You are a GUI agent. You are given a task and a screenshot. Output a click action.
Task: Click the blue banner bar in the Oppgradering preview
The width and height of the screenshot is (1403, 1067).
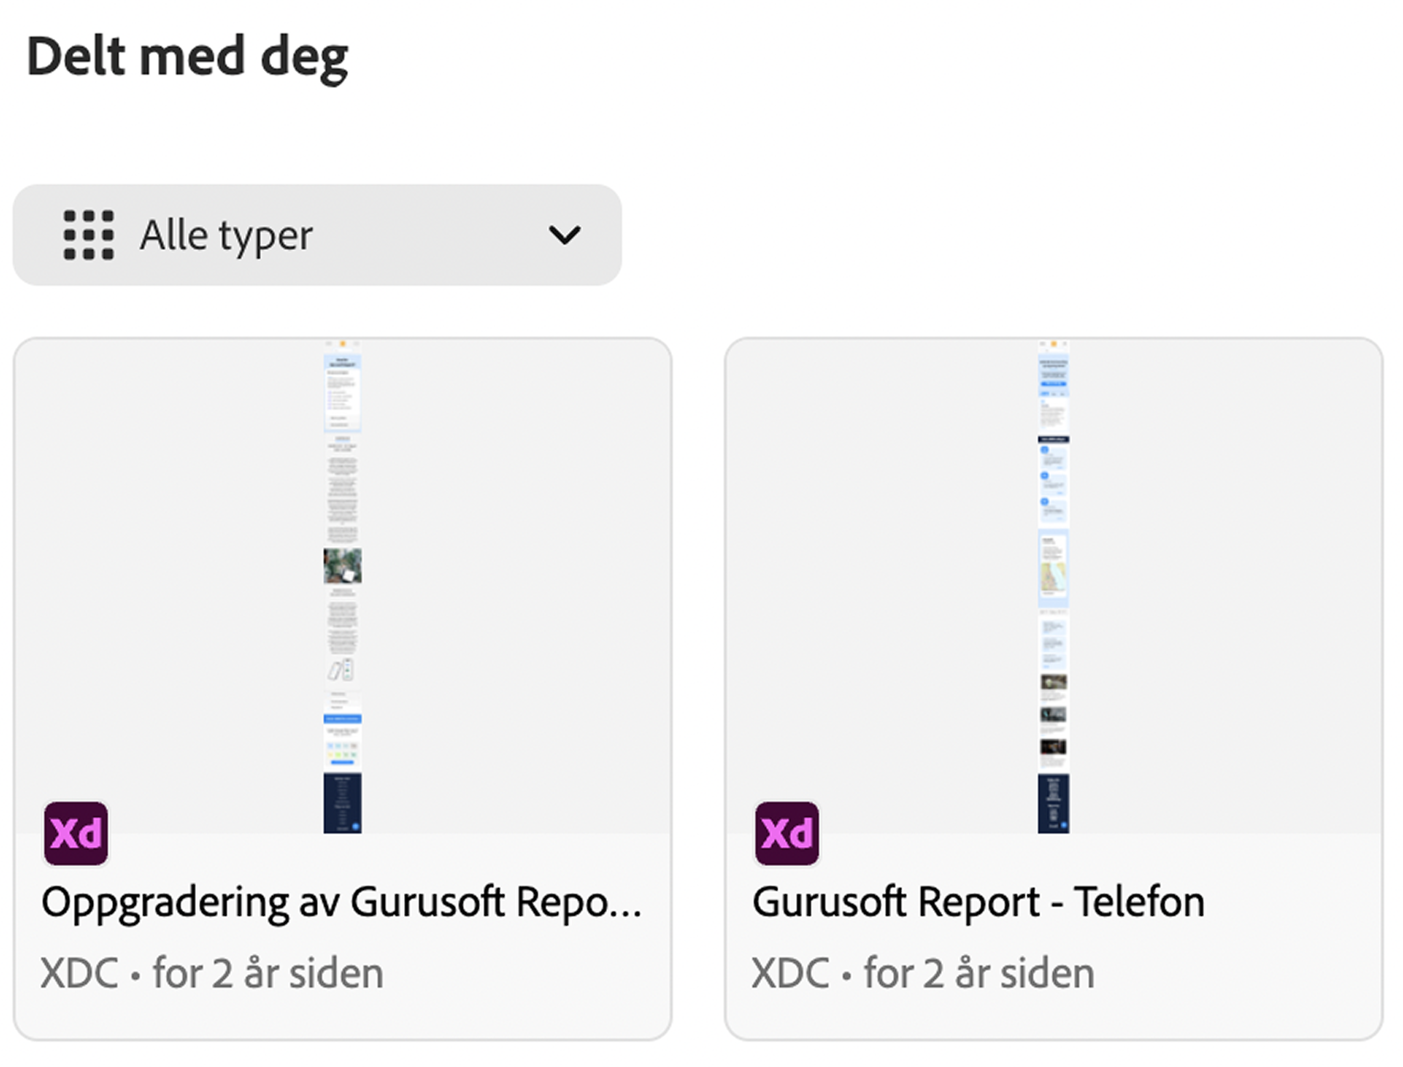(x=343, y=719)
